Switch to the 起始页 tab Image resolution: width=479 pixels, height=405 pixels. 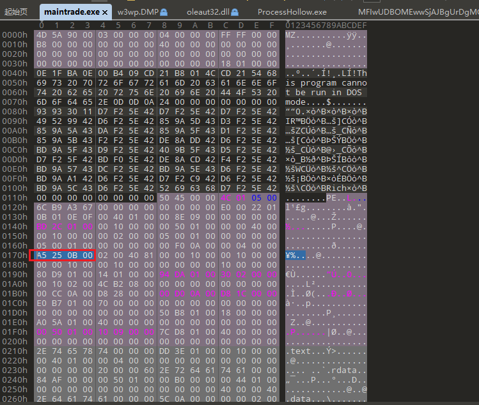pyautogui.click(x=16, y=12)
